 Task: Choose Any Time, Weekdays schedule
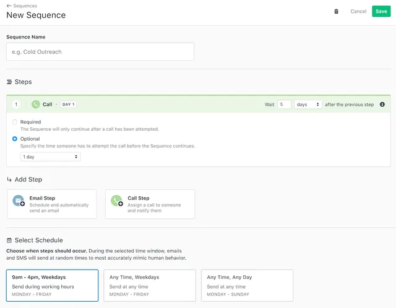(x=150, y=286)
